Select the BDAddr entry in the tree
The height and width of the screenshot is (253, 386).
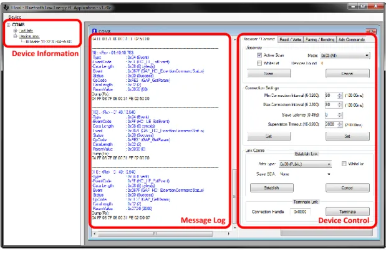[48, 42]
